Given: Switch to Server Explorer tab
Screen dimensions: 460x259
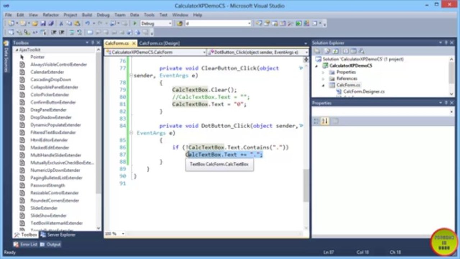Looking at the screenshot, I should coord(58,235).
